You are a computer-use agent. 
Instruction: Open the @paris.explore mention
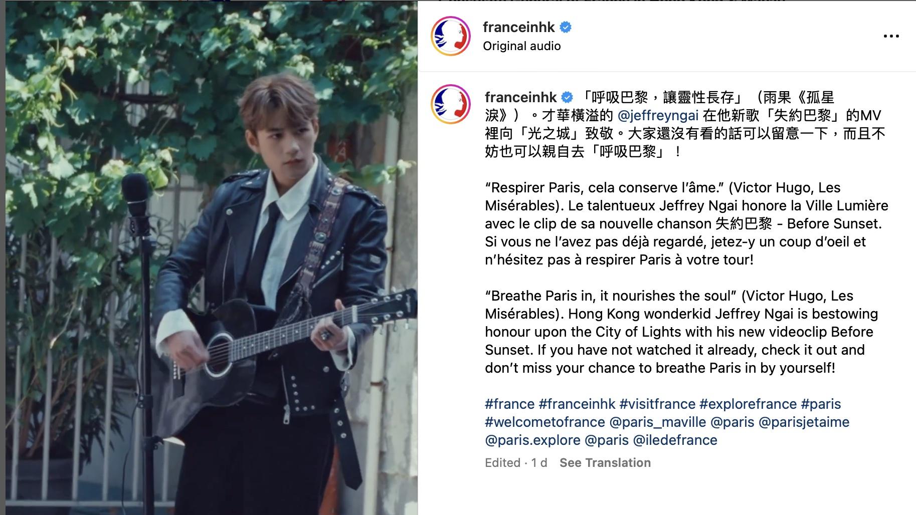532,440
